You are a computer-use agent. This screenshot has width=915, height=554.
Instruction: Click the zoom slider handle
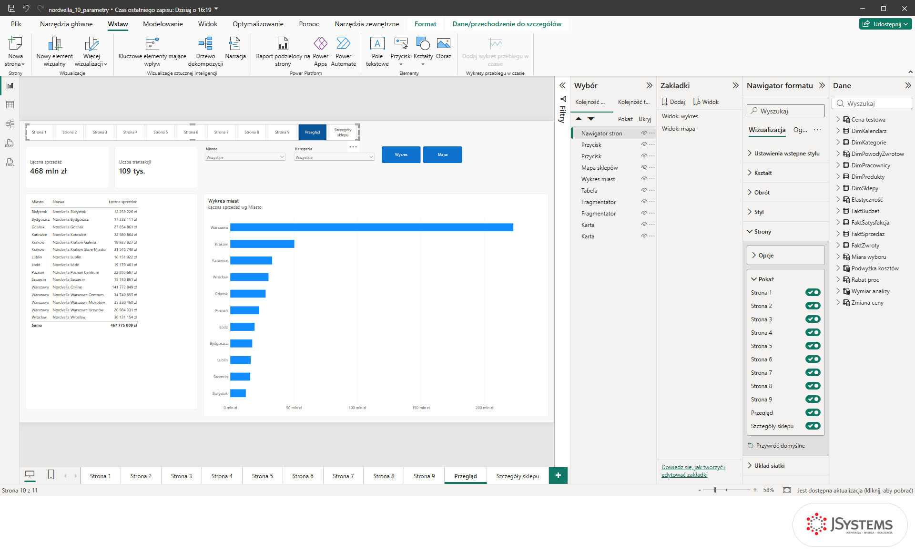coord(715,490)
